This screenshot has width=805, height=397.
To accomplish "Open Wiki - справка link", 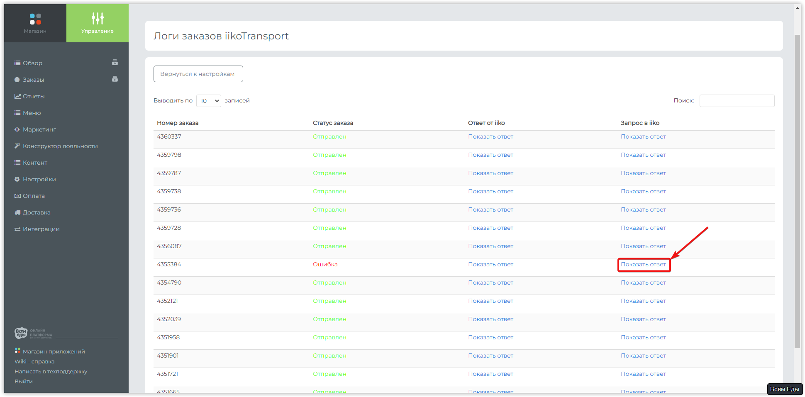I will coord(34,361).
